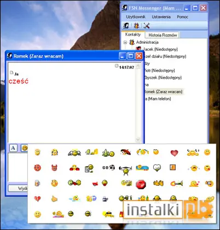This screenshot has width=220, height=230.
Task: Switch to the Historia Rozmów tab
Action: 163,35
